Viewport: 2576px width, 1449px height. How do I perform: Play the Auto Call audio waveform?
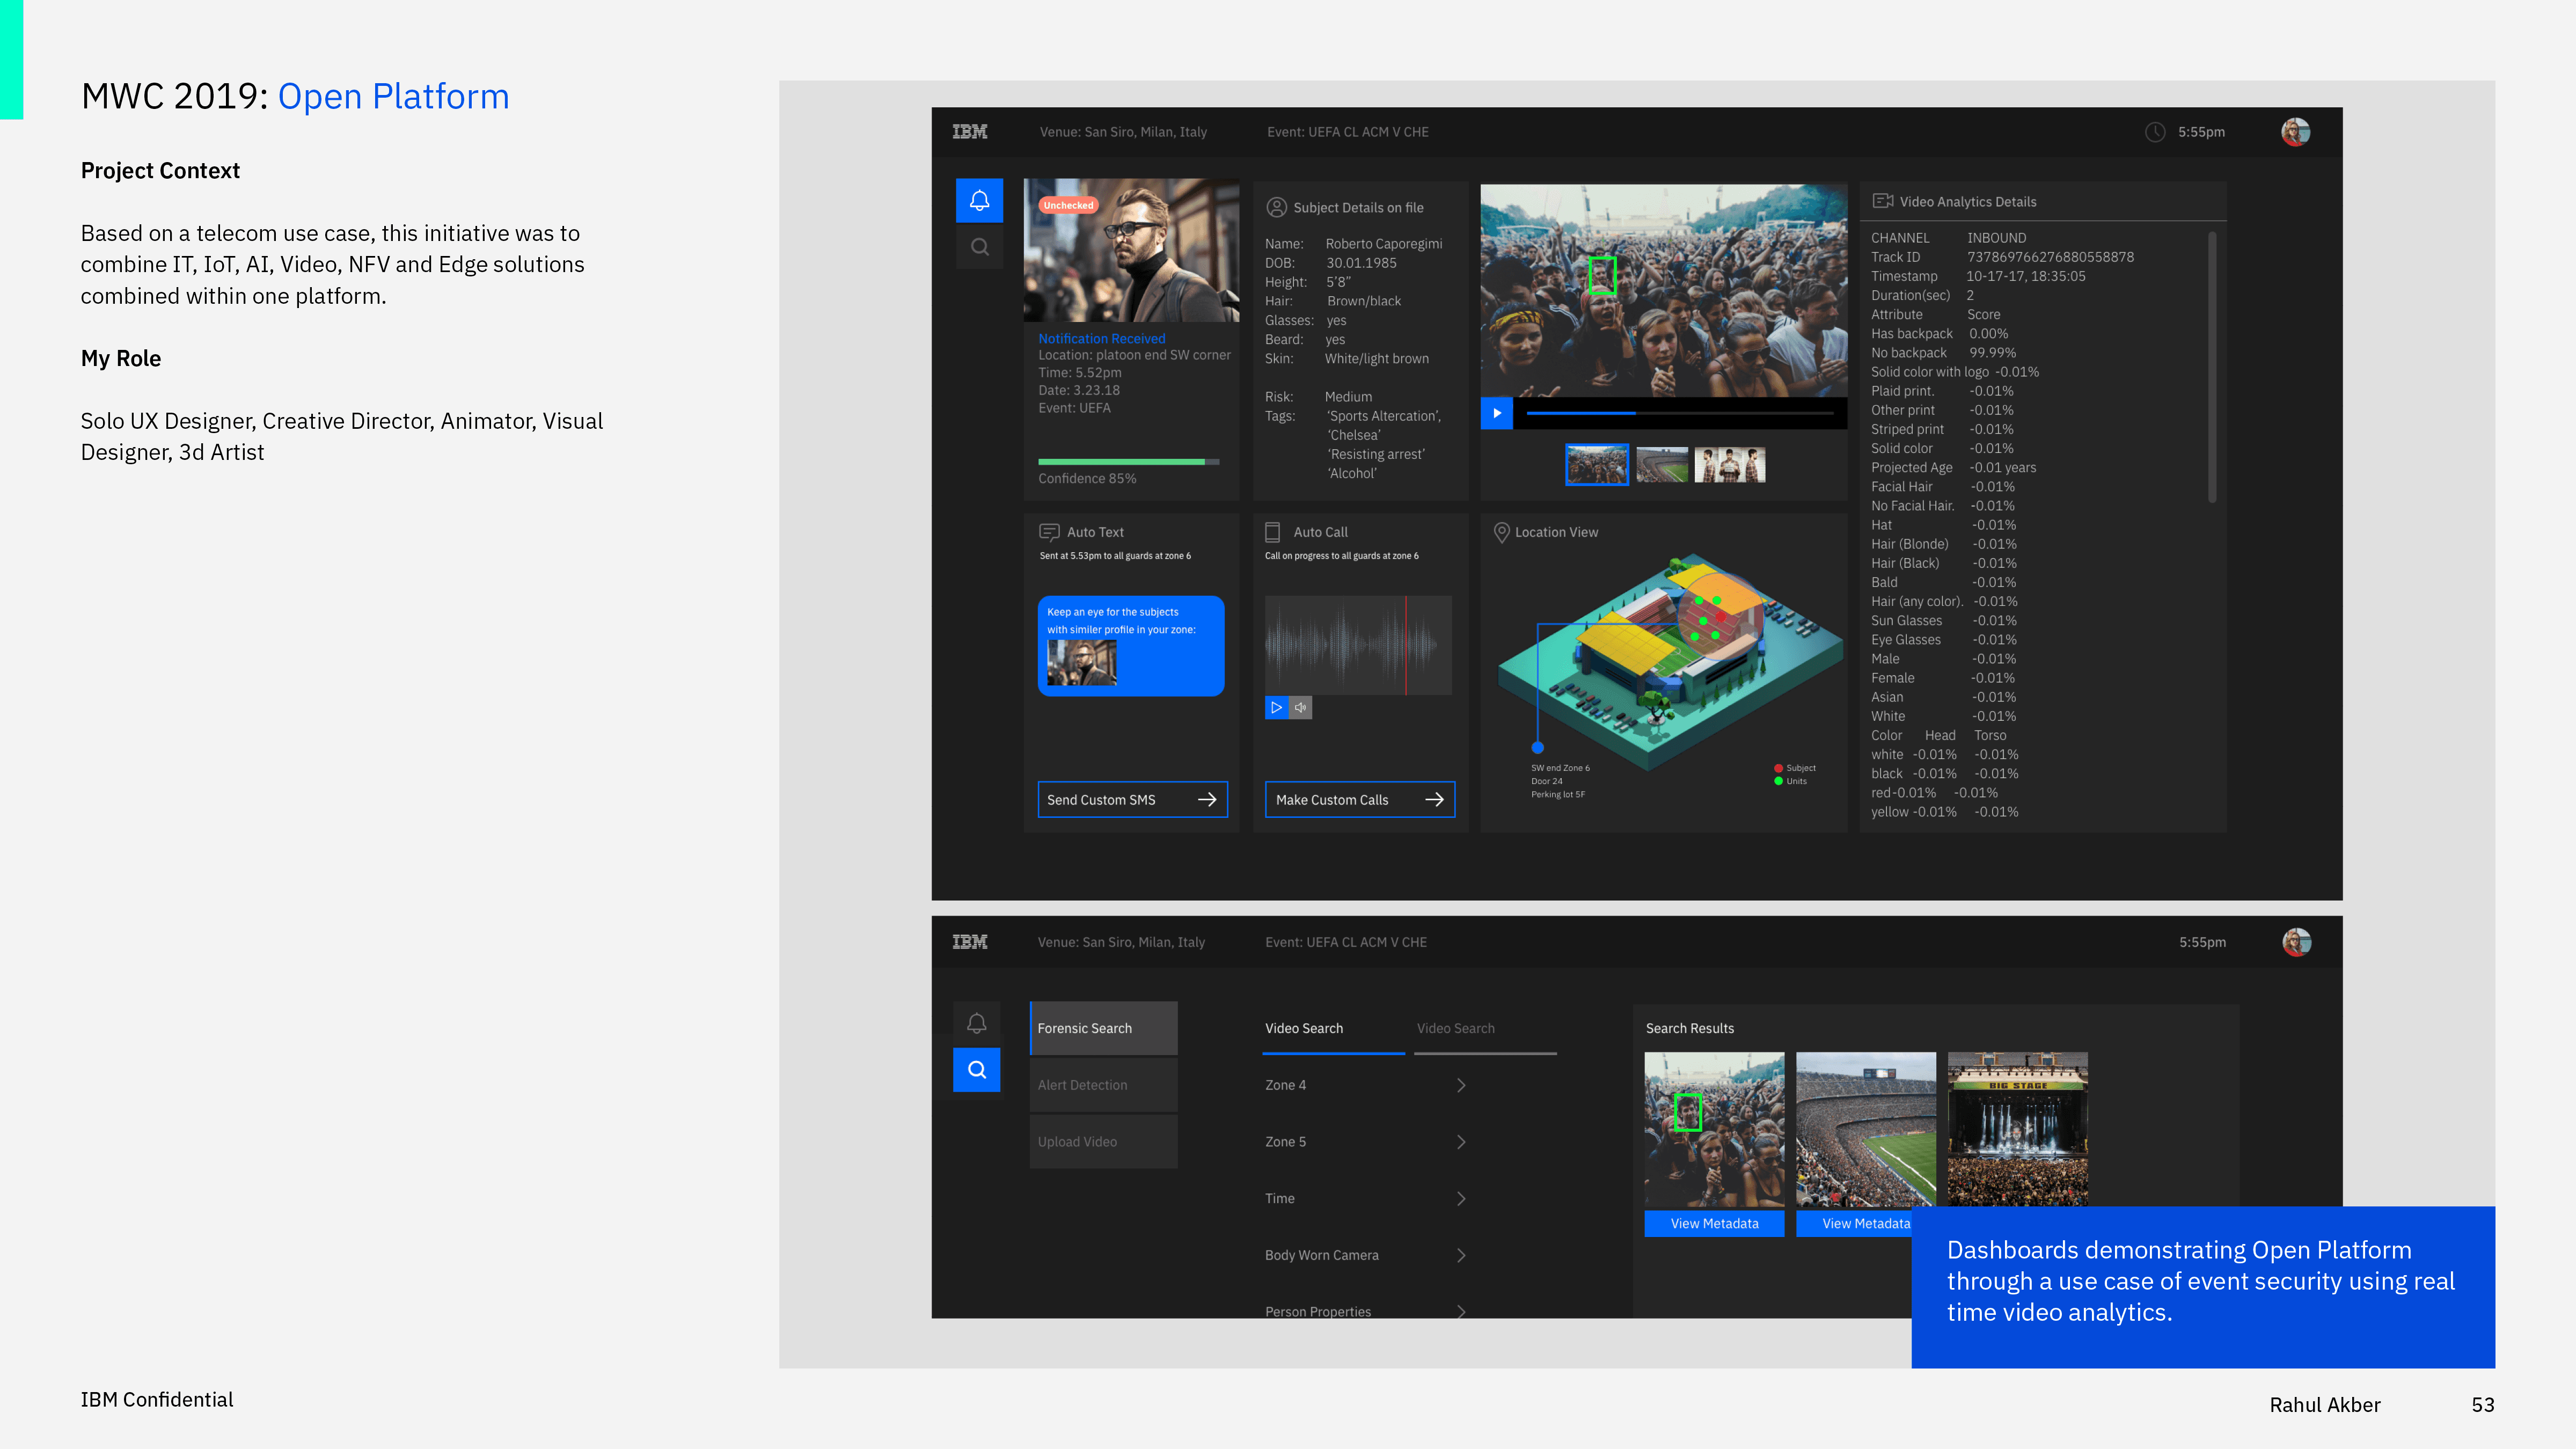[1276, 708]
